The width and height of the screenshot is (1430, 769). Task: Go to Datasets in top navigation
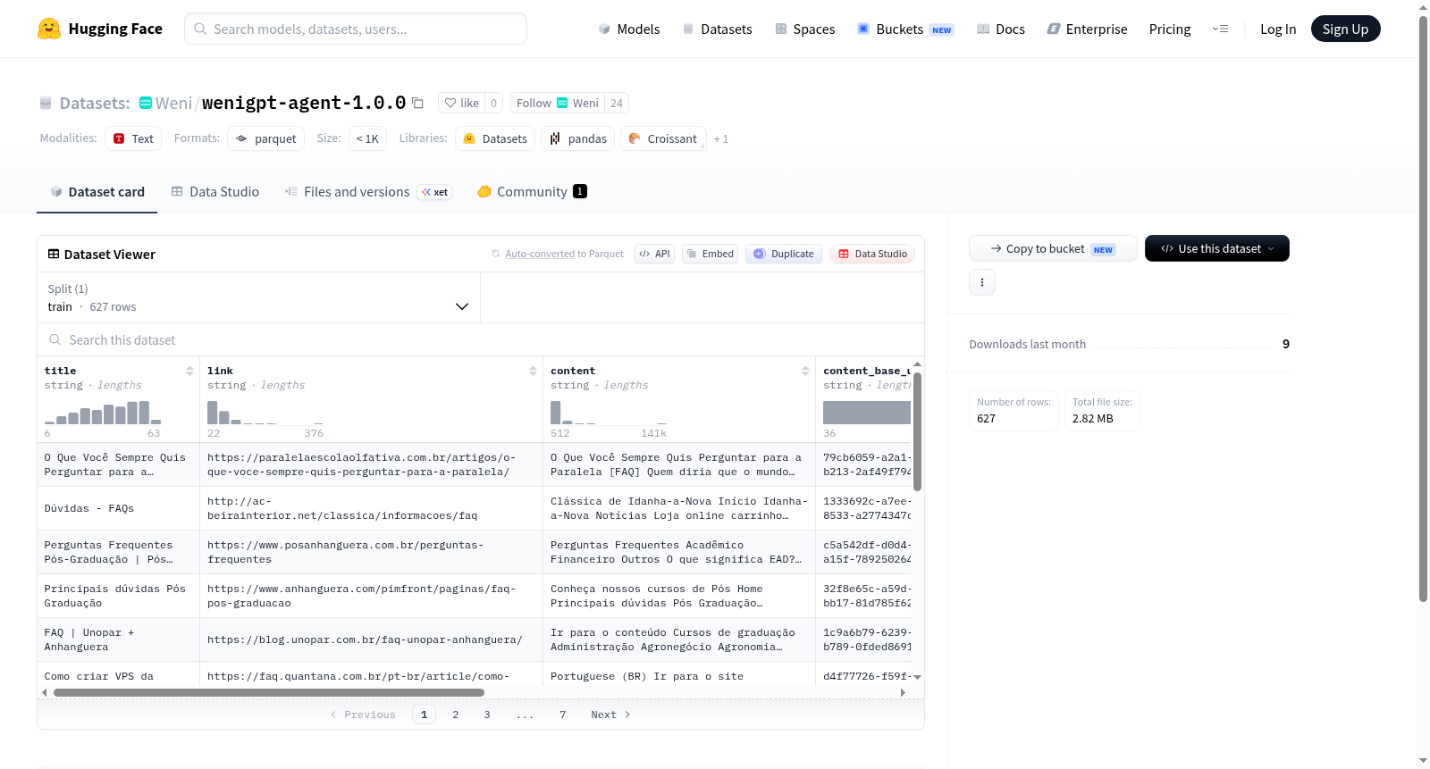tap(718, 29)
